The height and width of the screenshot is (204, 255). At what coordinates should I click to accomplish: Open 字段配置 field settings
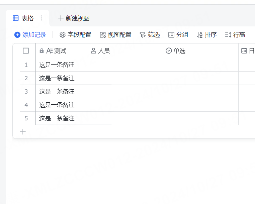[75, 35]
